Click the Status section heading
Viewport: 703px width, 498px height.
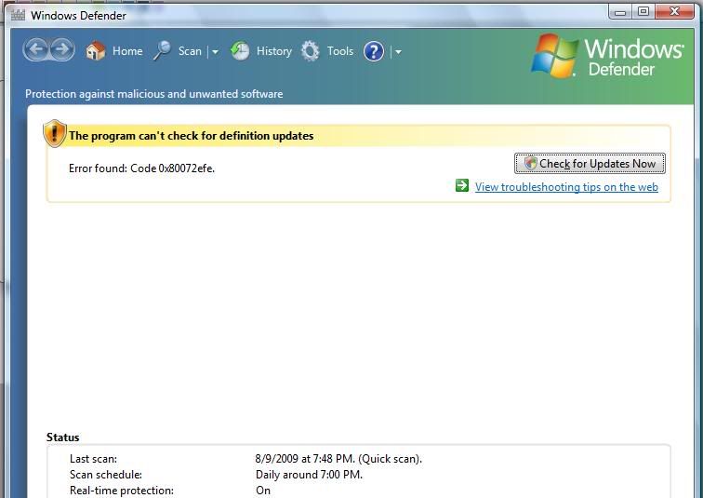[63, 437]
